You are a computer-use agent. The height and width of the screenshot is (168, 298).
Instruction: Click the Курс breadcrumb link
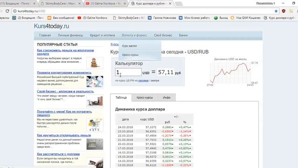click(x=115, y=44)
